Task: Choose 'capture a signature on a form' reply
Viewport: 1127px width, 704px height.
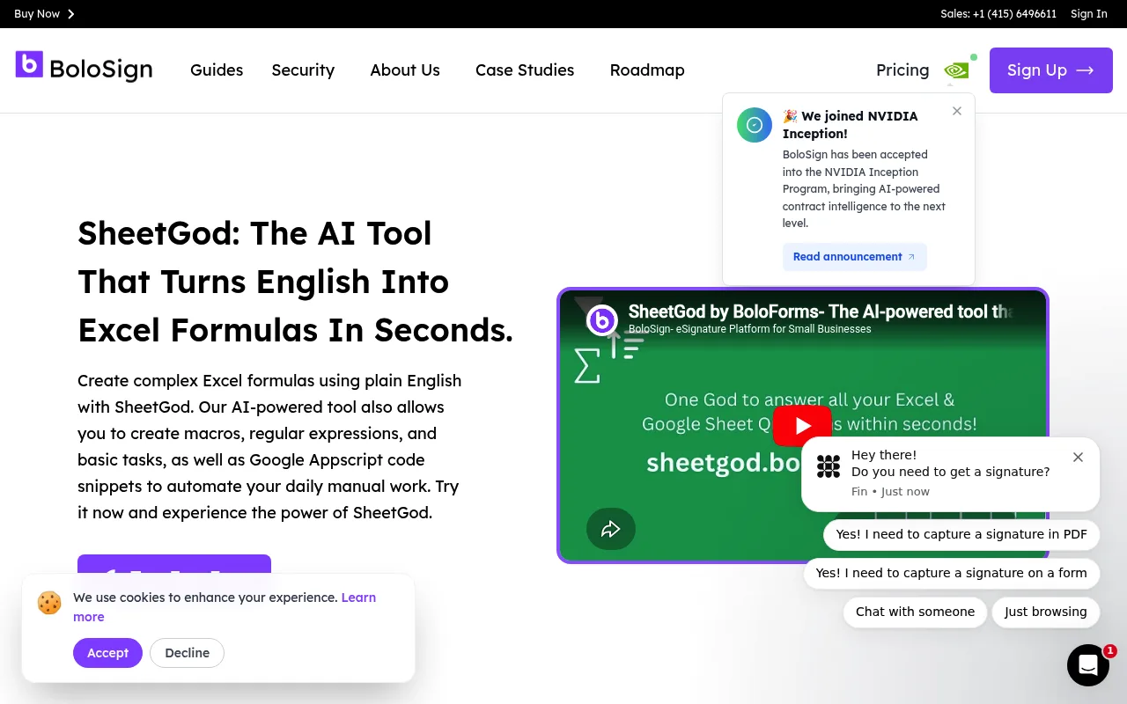Action: (952, 573)
